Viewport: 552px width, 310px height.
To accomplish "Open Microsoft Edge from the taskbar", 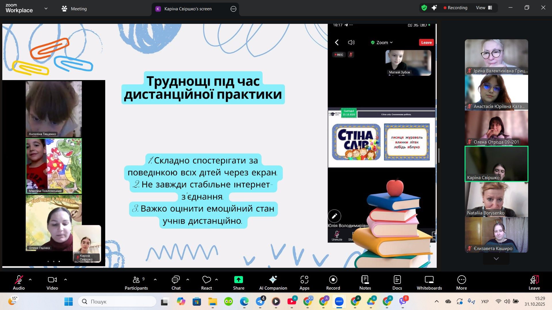I will [x=244, y=302].
